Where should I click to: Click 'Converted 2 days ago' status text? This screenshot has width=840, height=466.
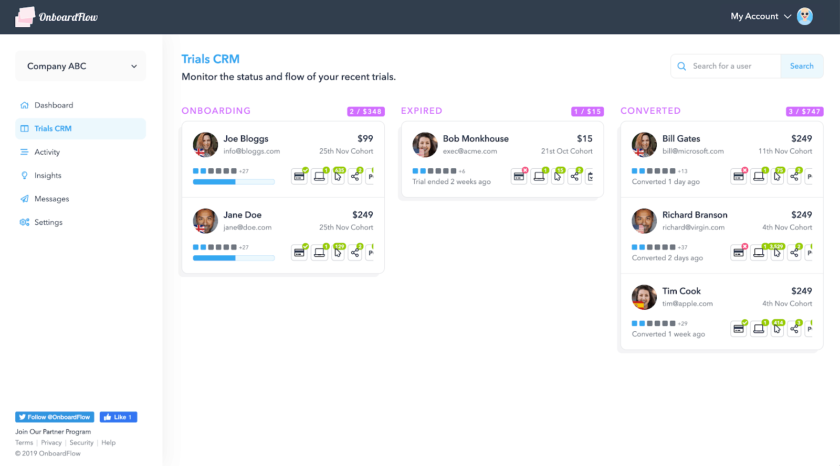[x=667, y=258]
